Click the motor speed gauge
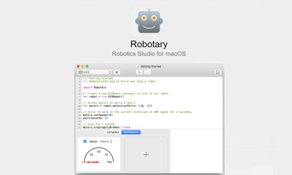Screen dimensions: 292x175 click(x=99, y=155)
